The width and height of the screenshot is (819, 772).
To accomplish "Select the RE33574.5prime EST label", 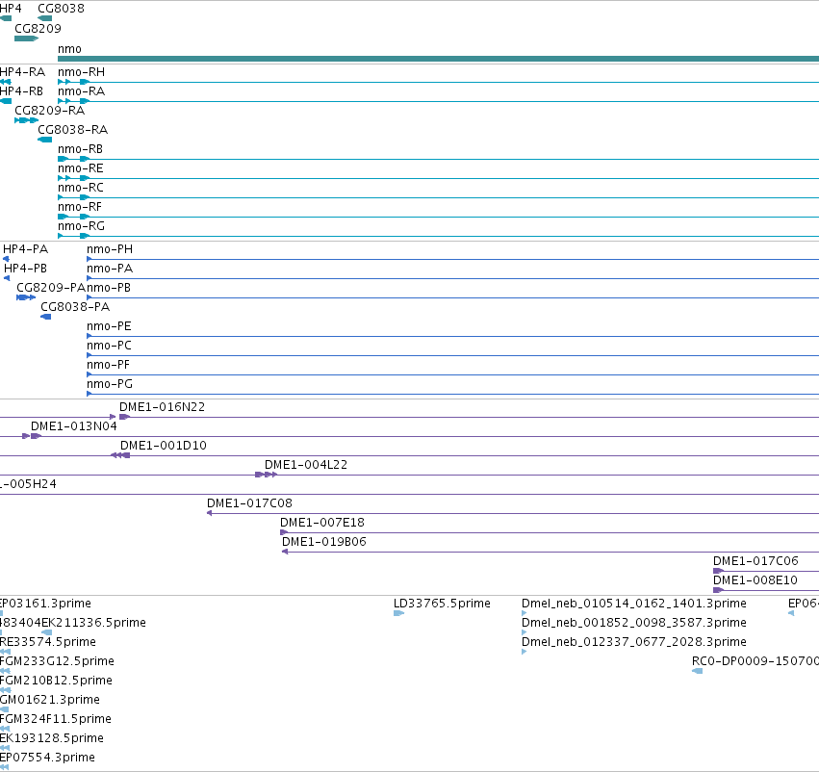I will (x=48, y=642).
